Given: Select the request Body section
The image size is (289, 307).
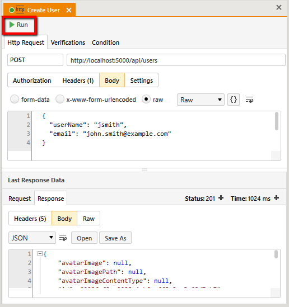Looking at the screenshot, I should 112,81.
